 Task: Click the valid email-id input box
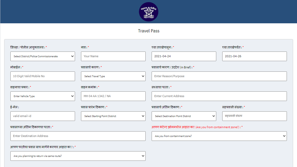[43, 116]
